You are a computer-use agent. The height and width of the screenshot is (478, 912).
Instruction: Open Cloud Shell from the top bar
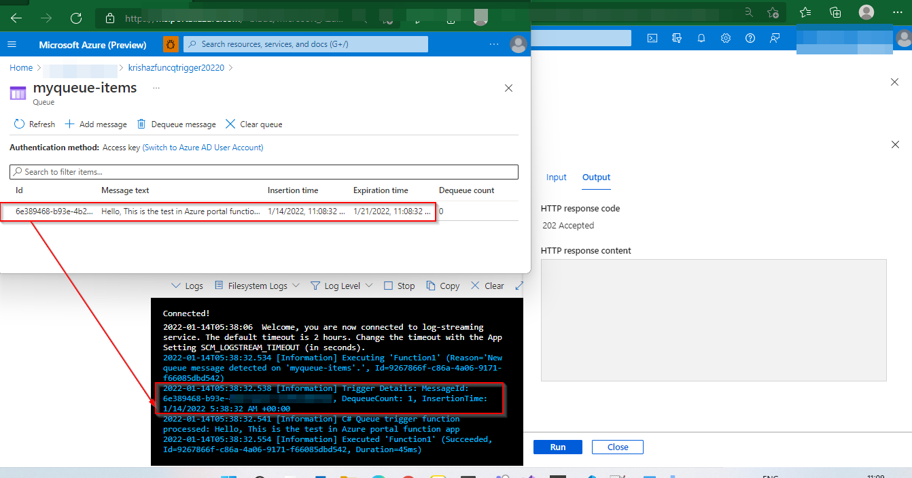(652, 38)
